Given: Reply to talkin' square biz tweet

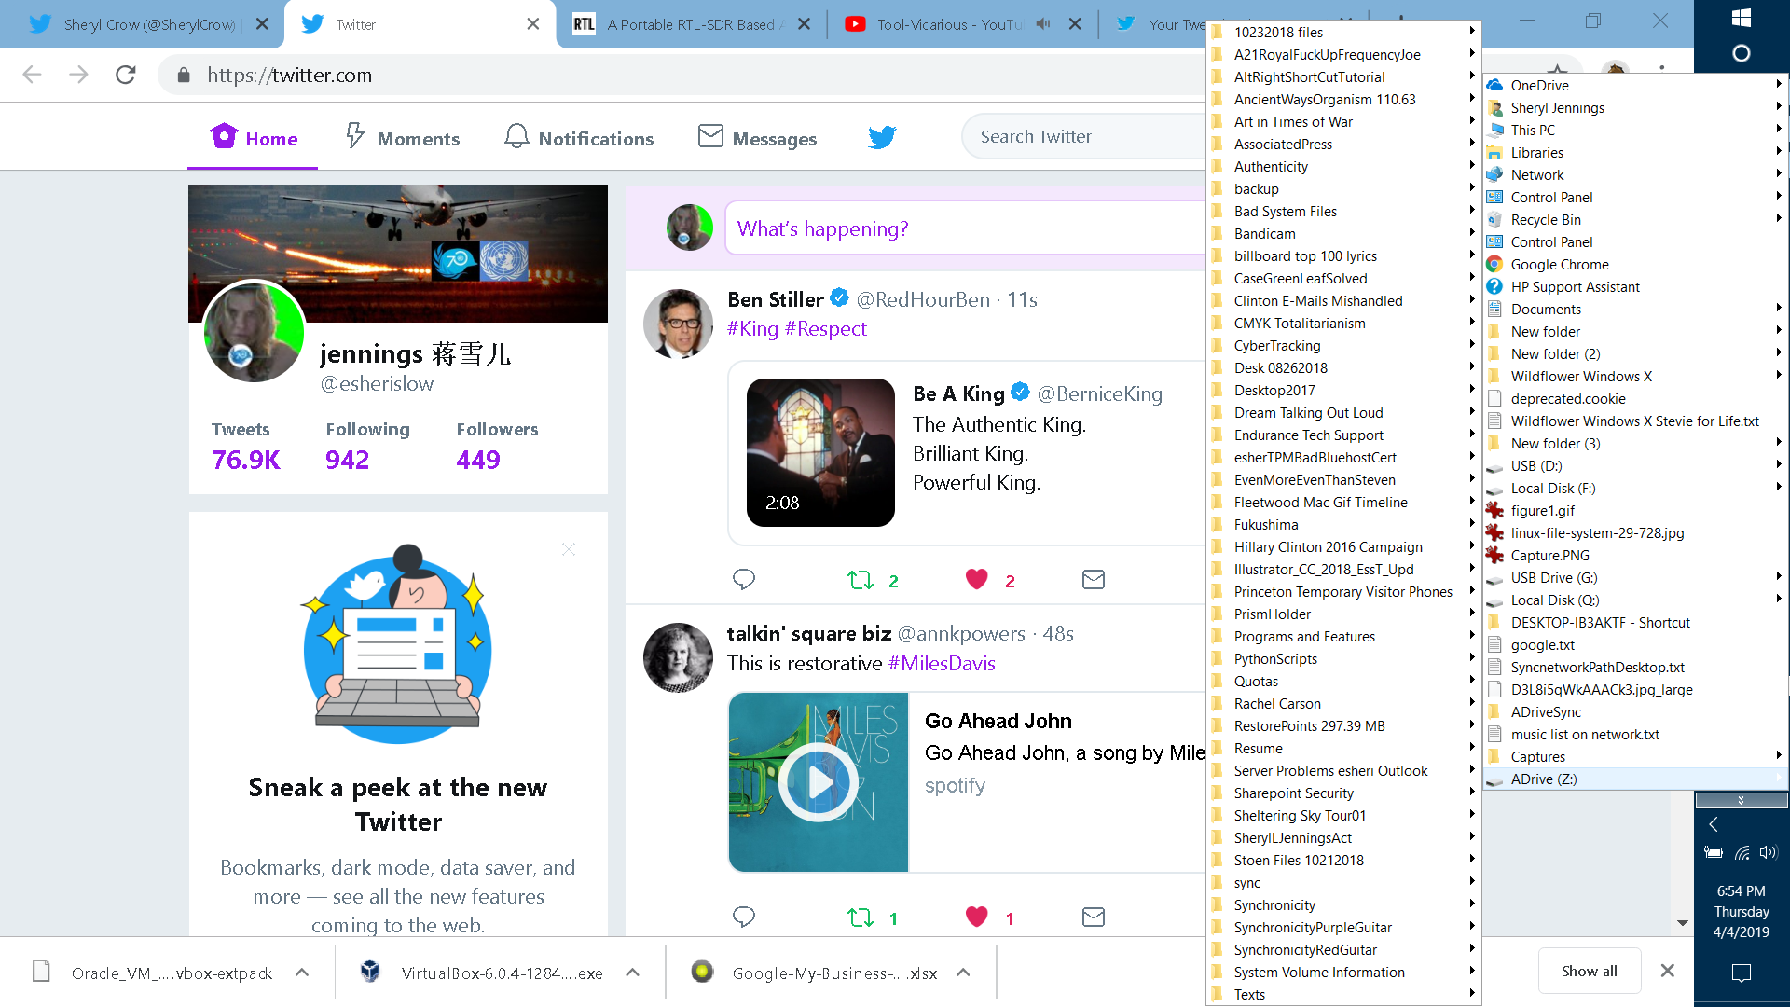Looking at the screenshot, I should pos(744,917).
